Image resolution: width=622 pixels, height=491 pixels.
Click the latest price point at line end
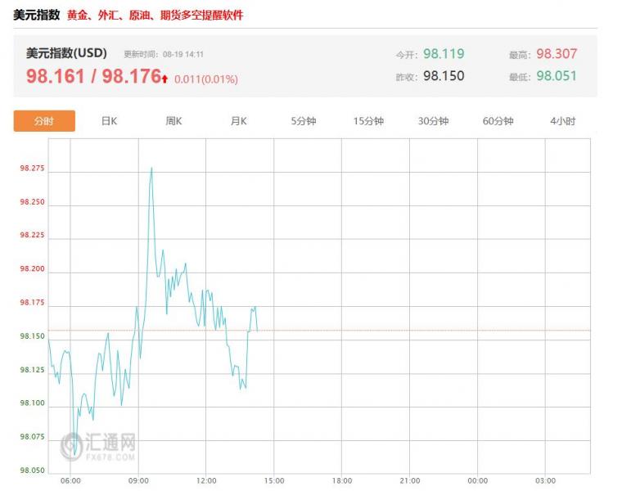coord(257,330)
